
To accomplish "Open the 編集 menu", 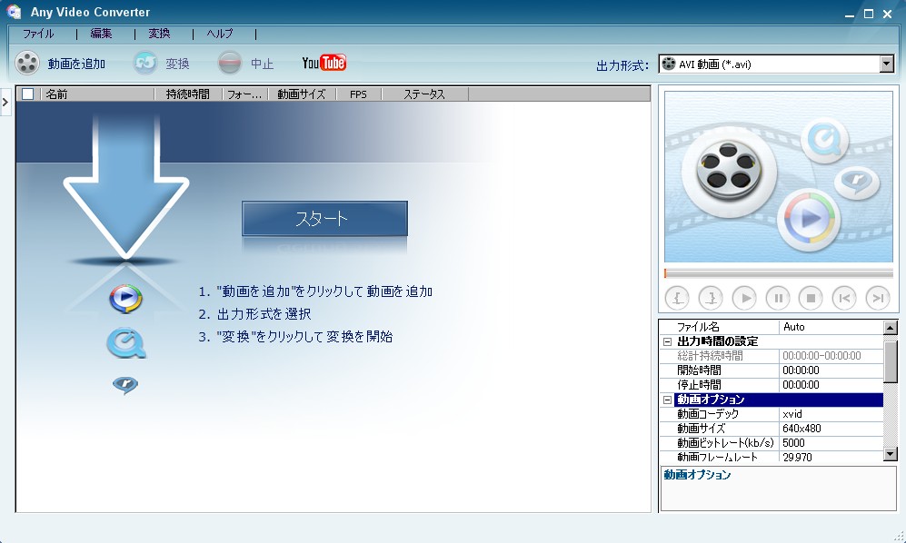I will [101, 34].
